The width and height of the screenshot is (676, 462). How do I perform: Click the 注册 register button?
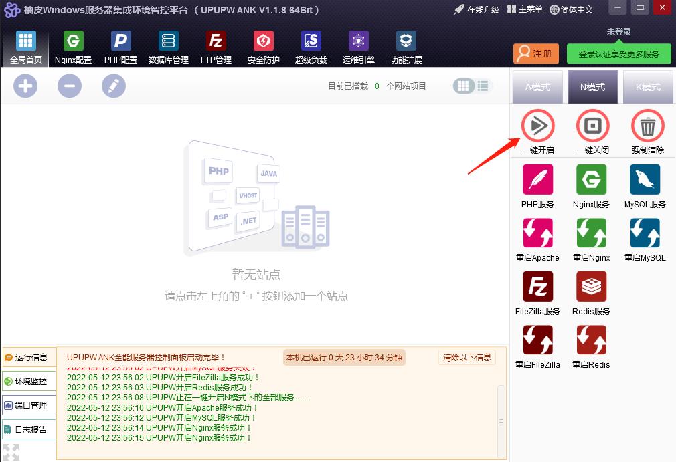point(536,53)
